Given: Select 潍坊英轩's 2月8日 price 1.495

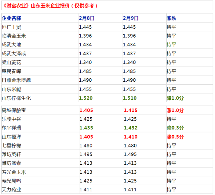Looking at the screenshot, I should pos(86,154).
